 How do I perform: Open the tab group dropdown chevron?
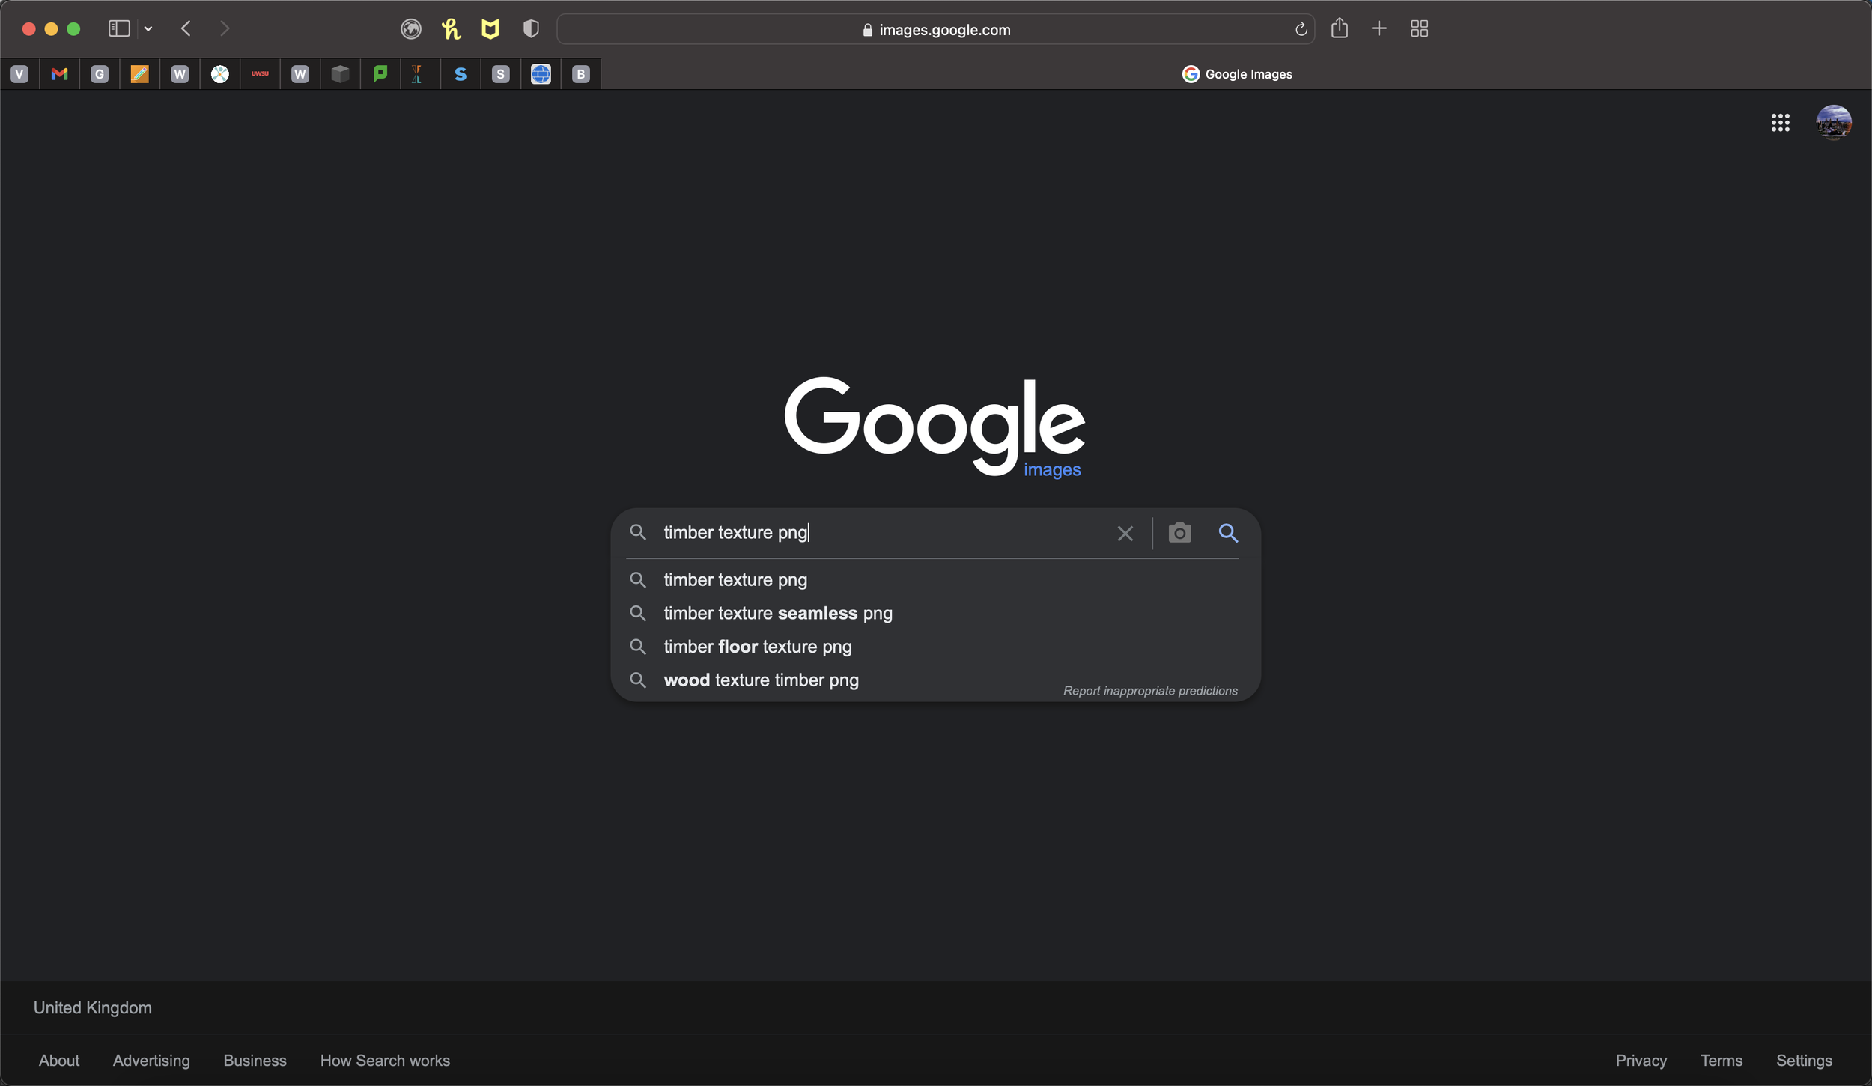[148, 28]
